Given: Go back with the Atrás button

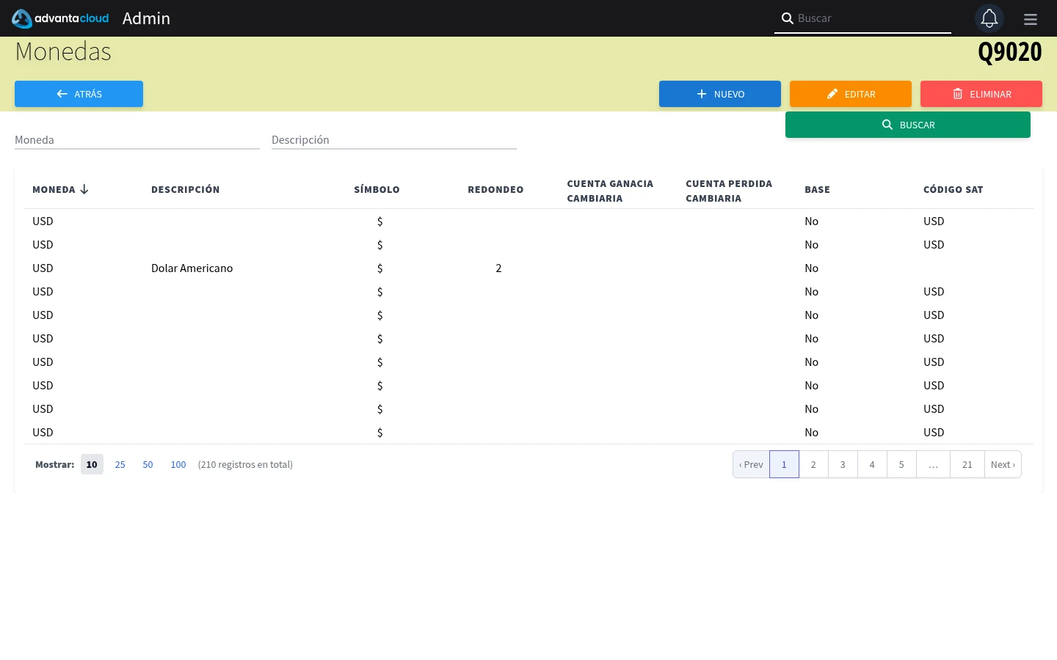Looking at the screenshot, I should pos(79,94).
